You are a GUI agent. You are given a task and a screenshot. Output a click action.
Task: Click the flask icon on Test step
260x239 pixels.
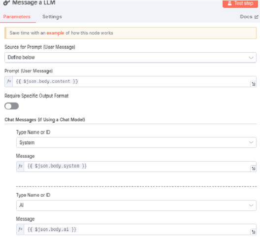pos(229,3)
